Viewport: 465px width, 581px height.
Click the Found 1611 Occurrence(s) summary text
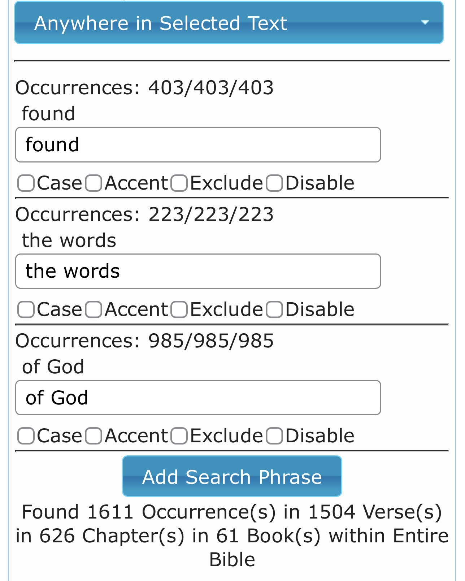[x=232, y=536]
